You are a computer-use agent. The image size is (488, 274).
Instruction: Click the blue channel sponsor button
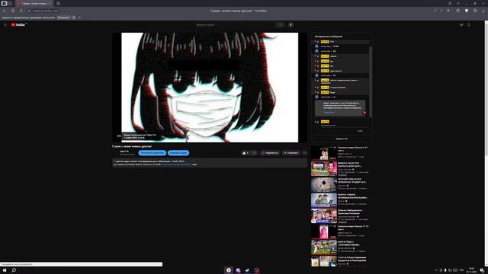point(152,153)
